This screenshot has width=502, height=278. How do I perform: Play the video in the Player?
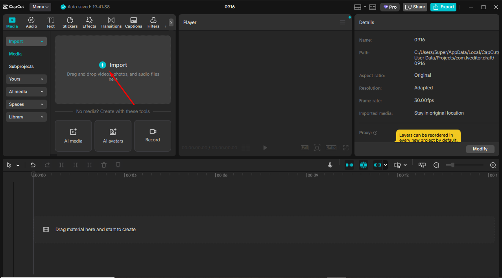point(265,147)
